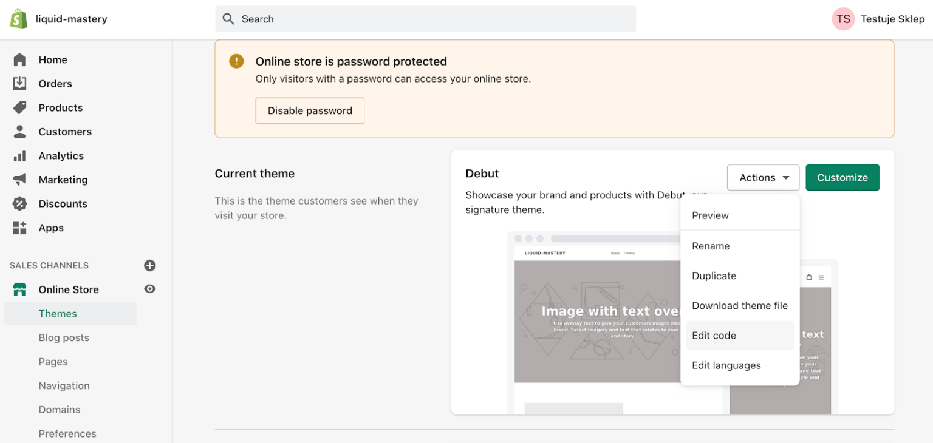Image resolution: width=933 pixels, height=443 pixels.
Task: Open Navigation under Online Store
Action: coord(64,385)
